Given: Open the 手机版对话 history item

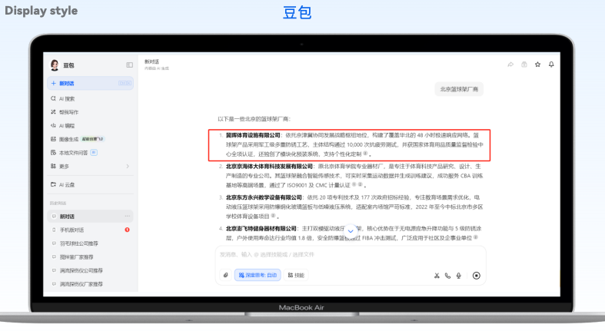Looking at the screenshot, I should [x=75, y=230].
